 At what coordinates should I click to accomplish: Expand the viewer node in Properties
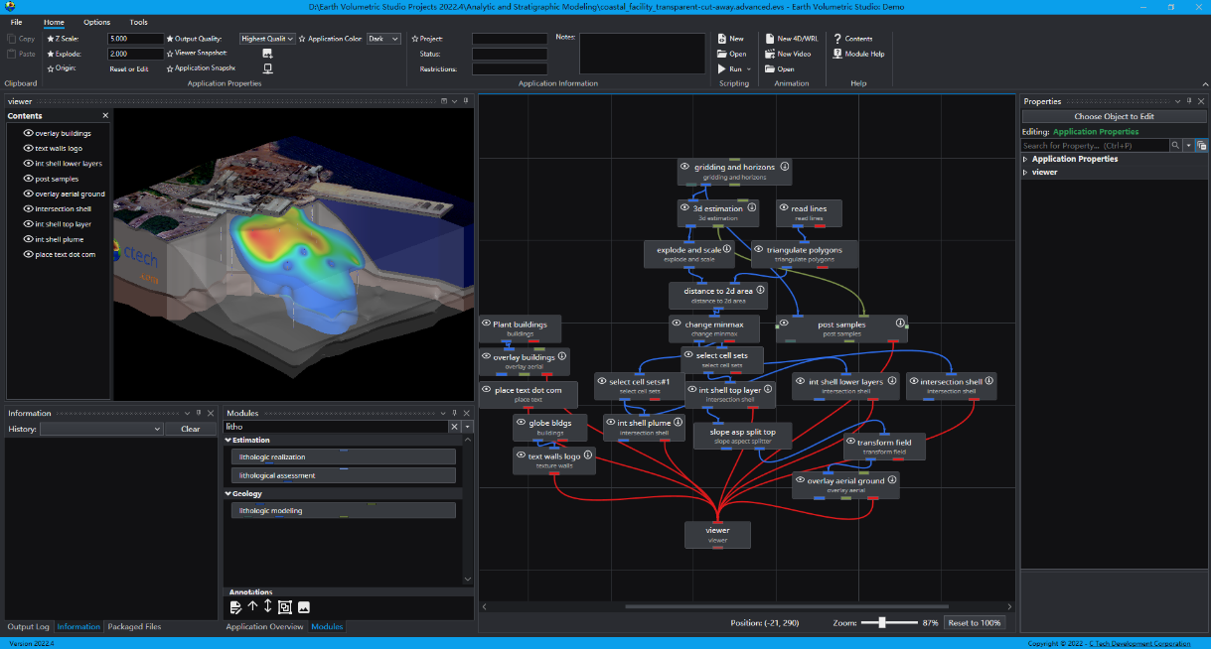(x=1025, y=172)
